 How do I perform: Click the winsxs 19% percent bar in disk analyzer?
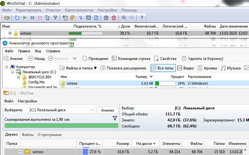165,83
